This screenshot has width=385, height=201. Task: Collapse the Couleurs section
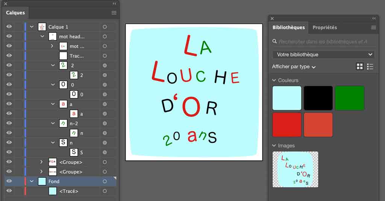[x=274, y=80]
